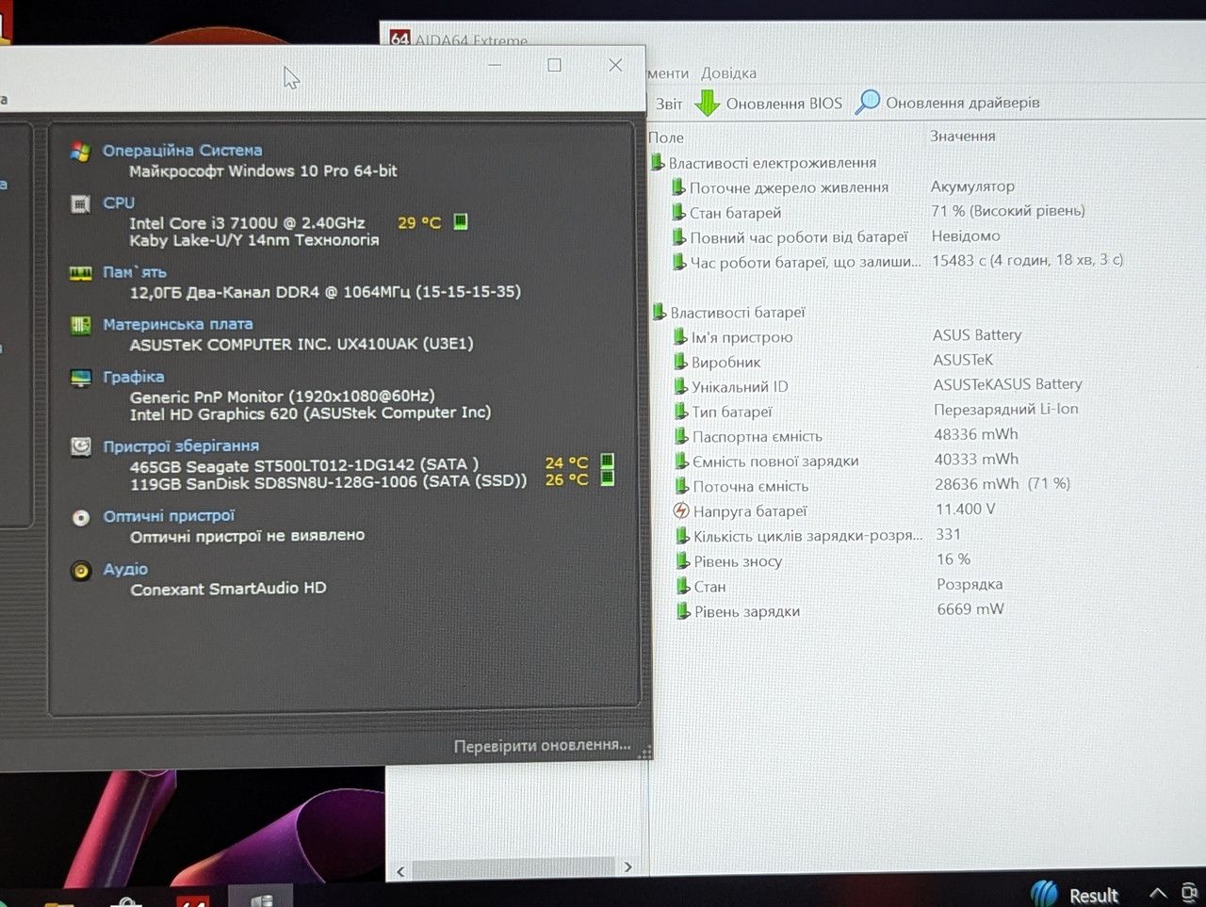Click the 119GB SanDisk SD8SN8U-128G-1006 drive line
The image size is (1206, 907).
click(329, 481)
